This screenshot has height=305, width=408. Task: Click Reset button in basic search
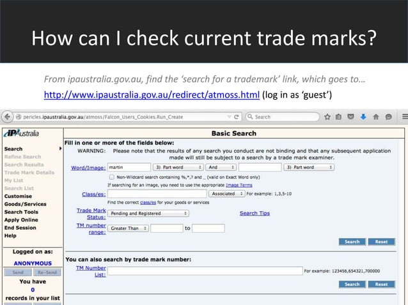pos(381,242)
